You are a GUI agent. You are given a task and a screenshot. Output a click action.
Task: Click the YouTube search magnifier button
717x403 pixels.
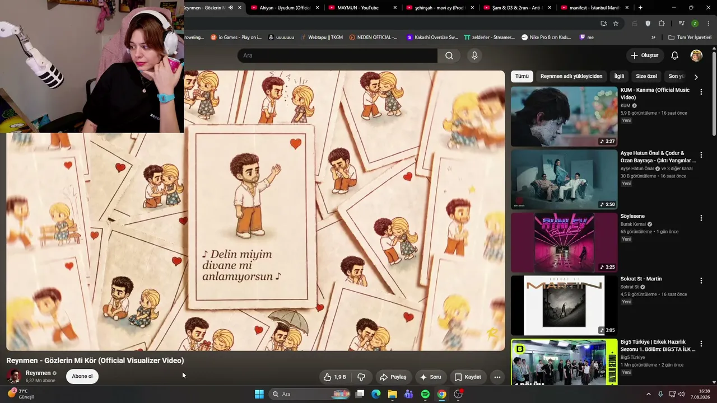coord(449,55)
